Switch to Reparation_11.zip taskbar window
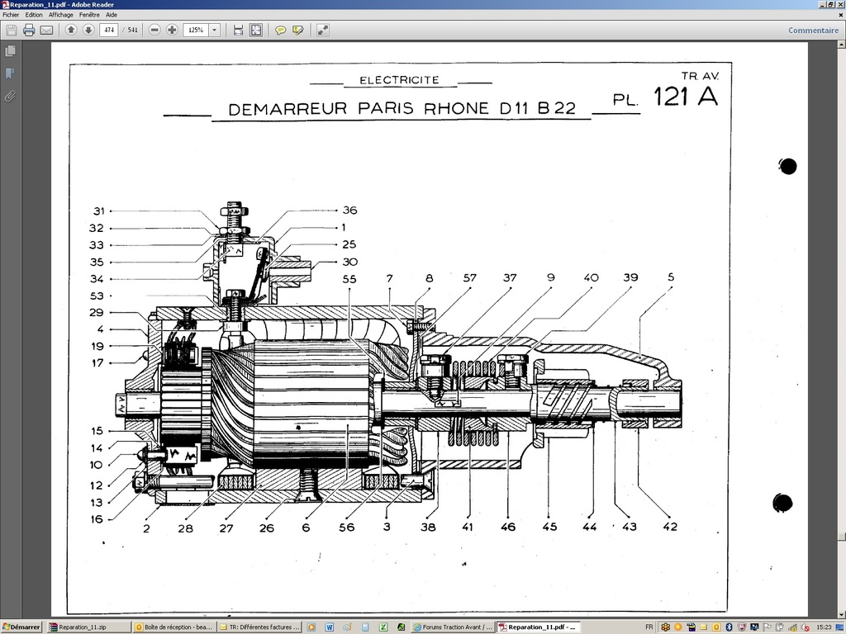The width and height of the screenshot is (846, 634). (88, 627)
